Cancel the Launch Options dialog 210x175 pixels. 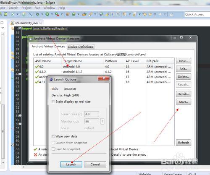tap(95, 165)
